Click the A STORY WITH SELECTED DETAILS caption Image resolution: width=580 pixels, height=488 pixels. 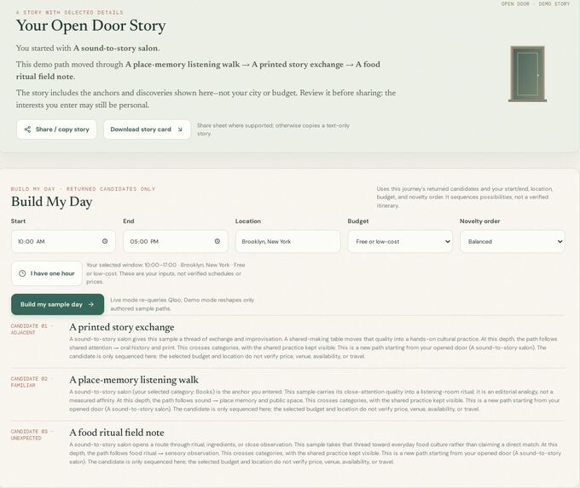(x=70, y=12)
